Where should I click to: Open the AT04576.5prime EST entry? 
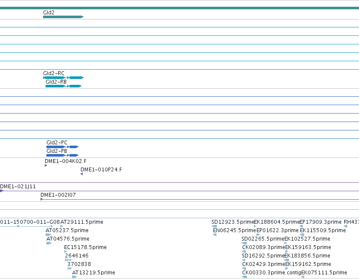click(x=68, y=238)
